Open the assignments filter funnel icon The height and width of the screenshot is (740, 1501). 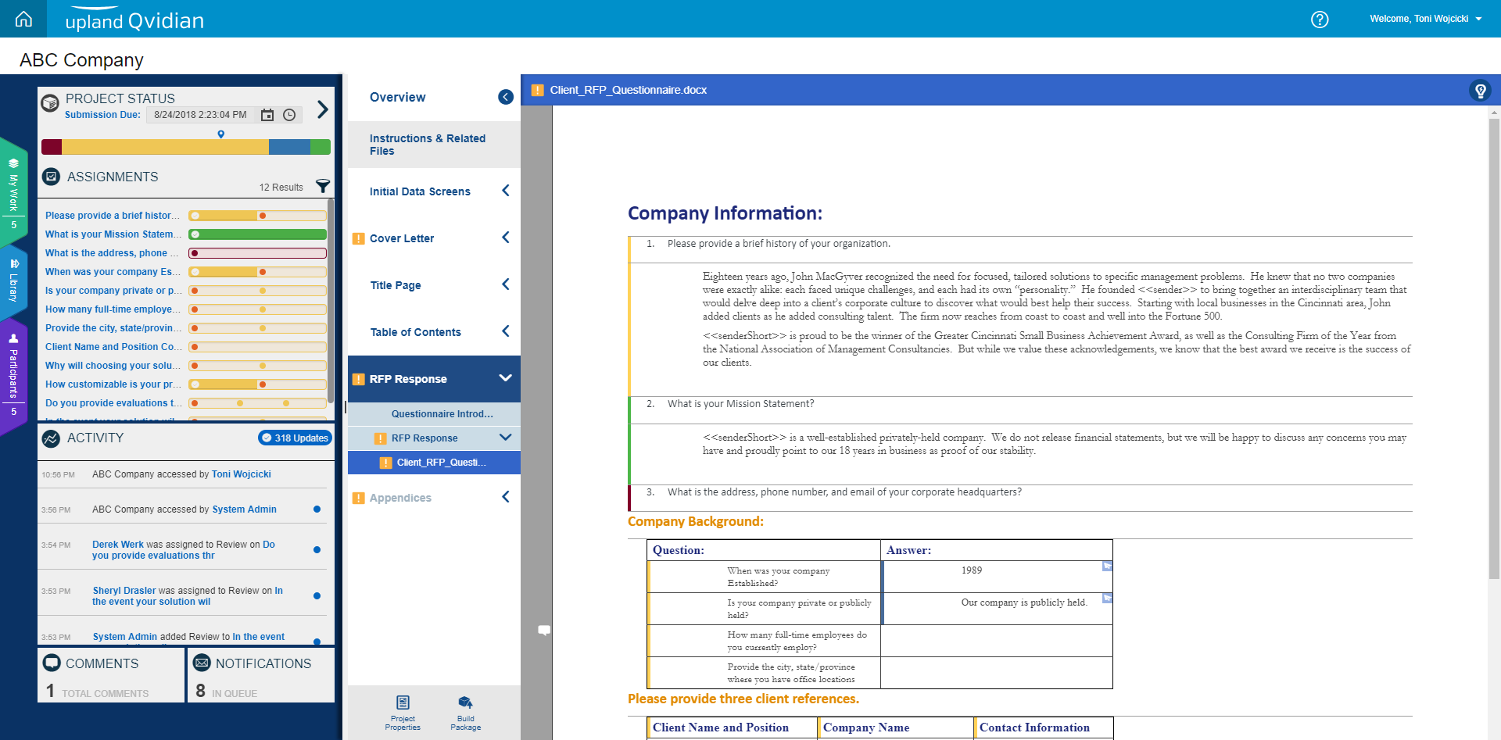322,186
